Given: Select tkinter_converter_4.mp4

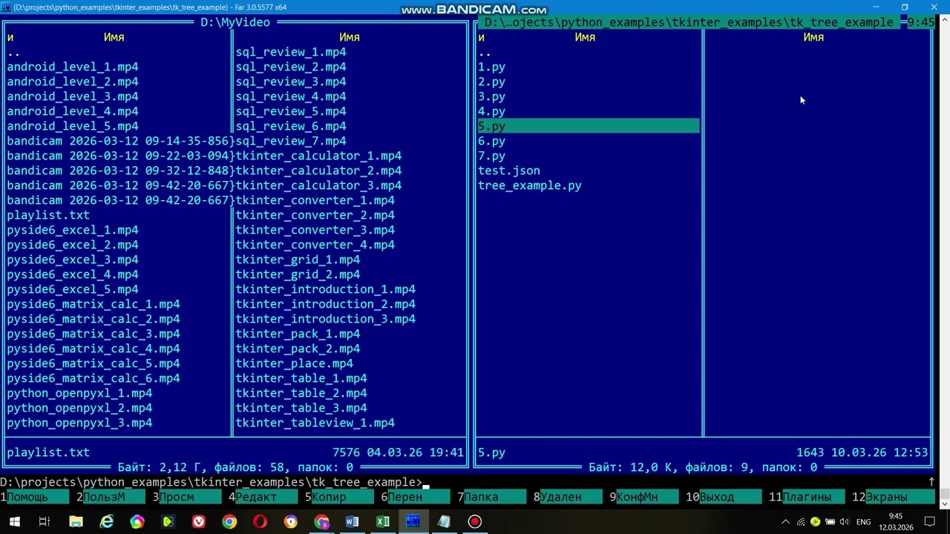Looking at the screenshot, I should 315,245.
